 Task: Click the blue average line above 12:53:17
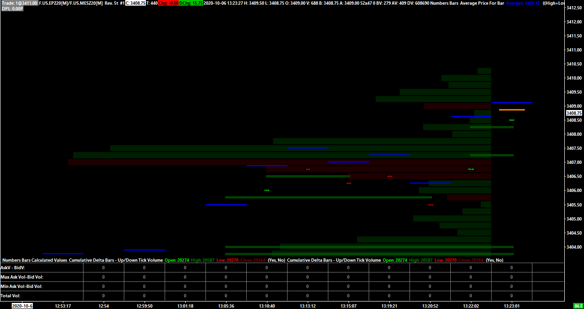(x=63, y=254)
